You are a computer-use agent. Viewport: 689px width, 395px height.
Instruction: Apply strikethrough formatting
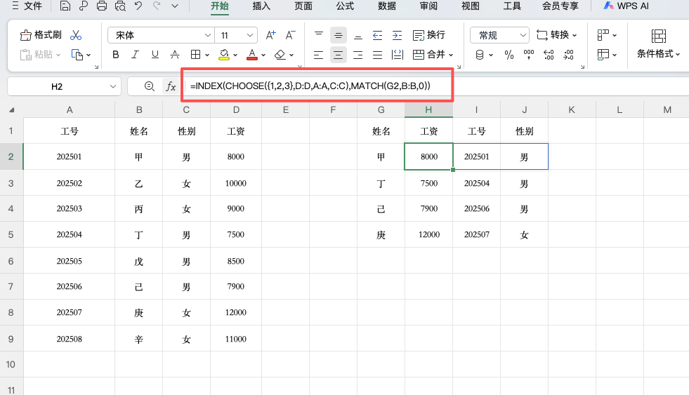[175, 55]
